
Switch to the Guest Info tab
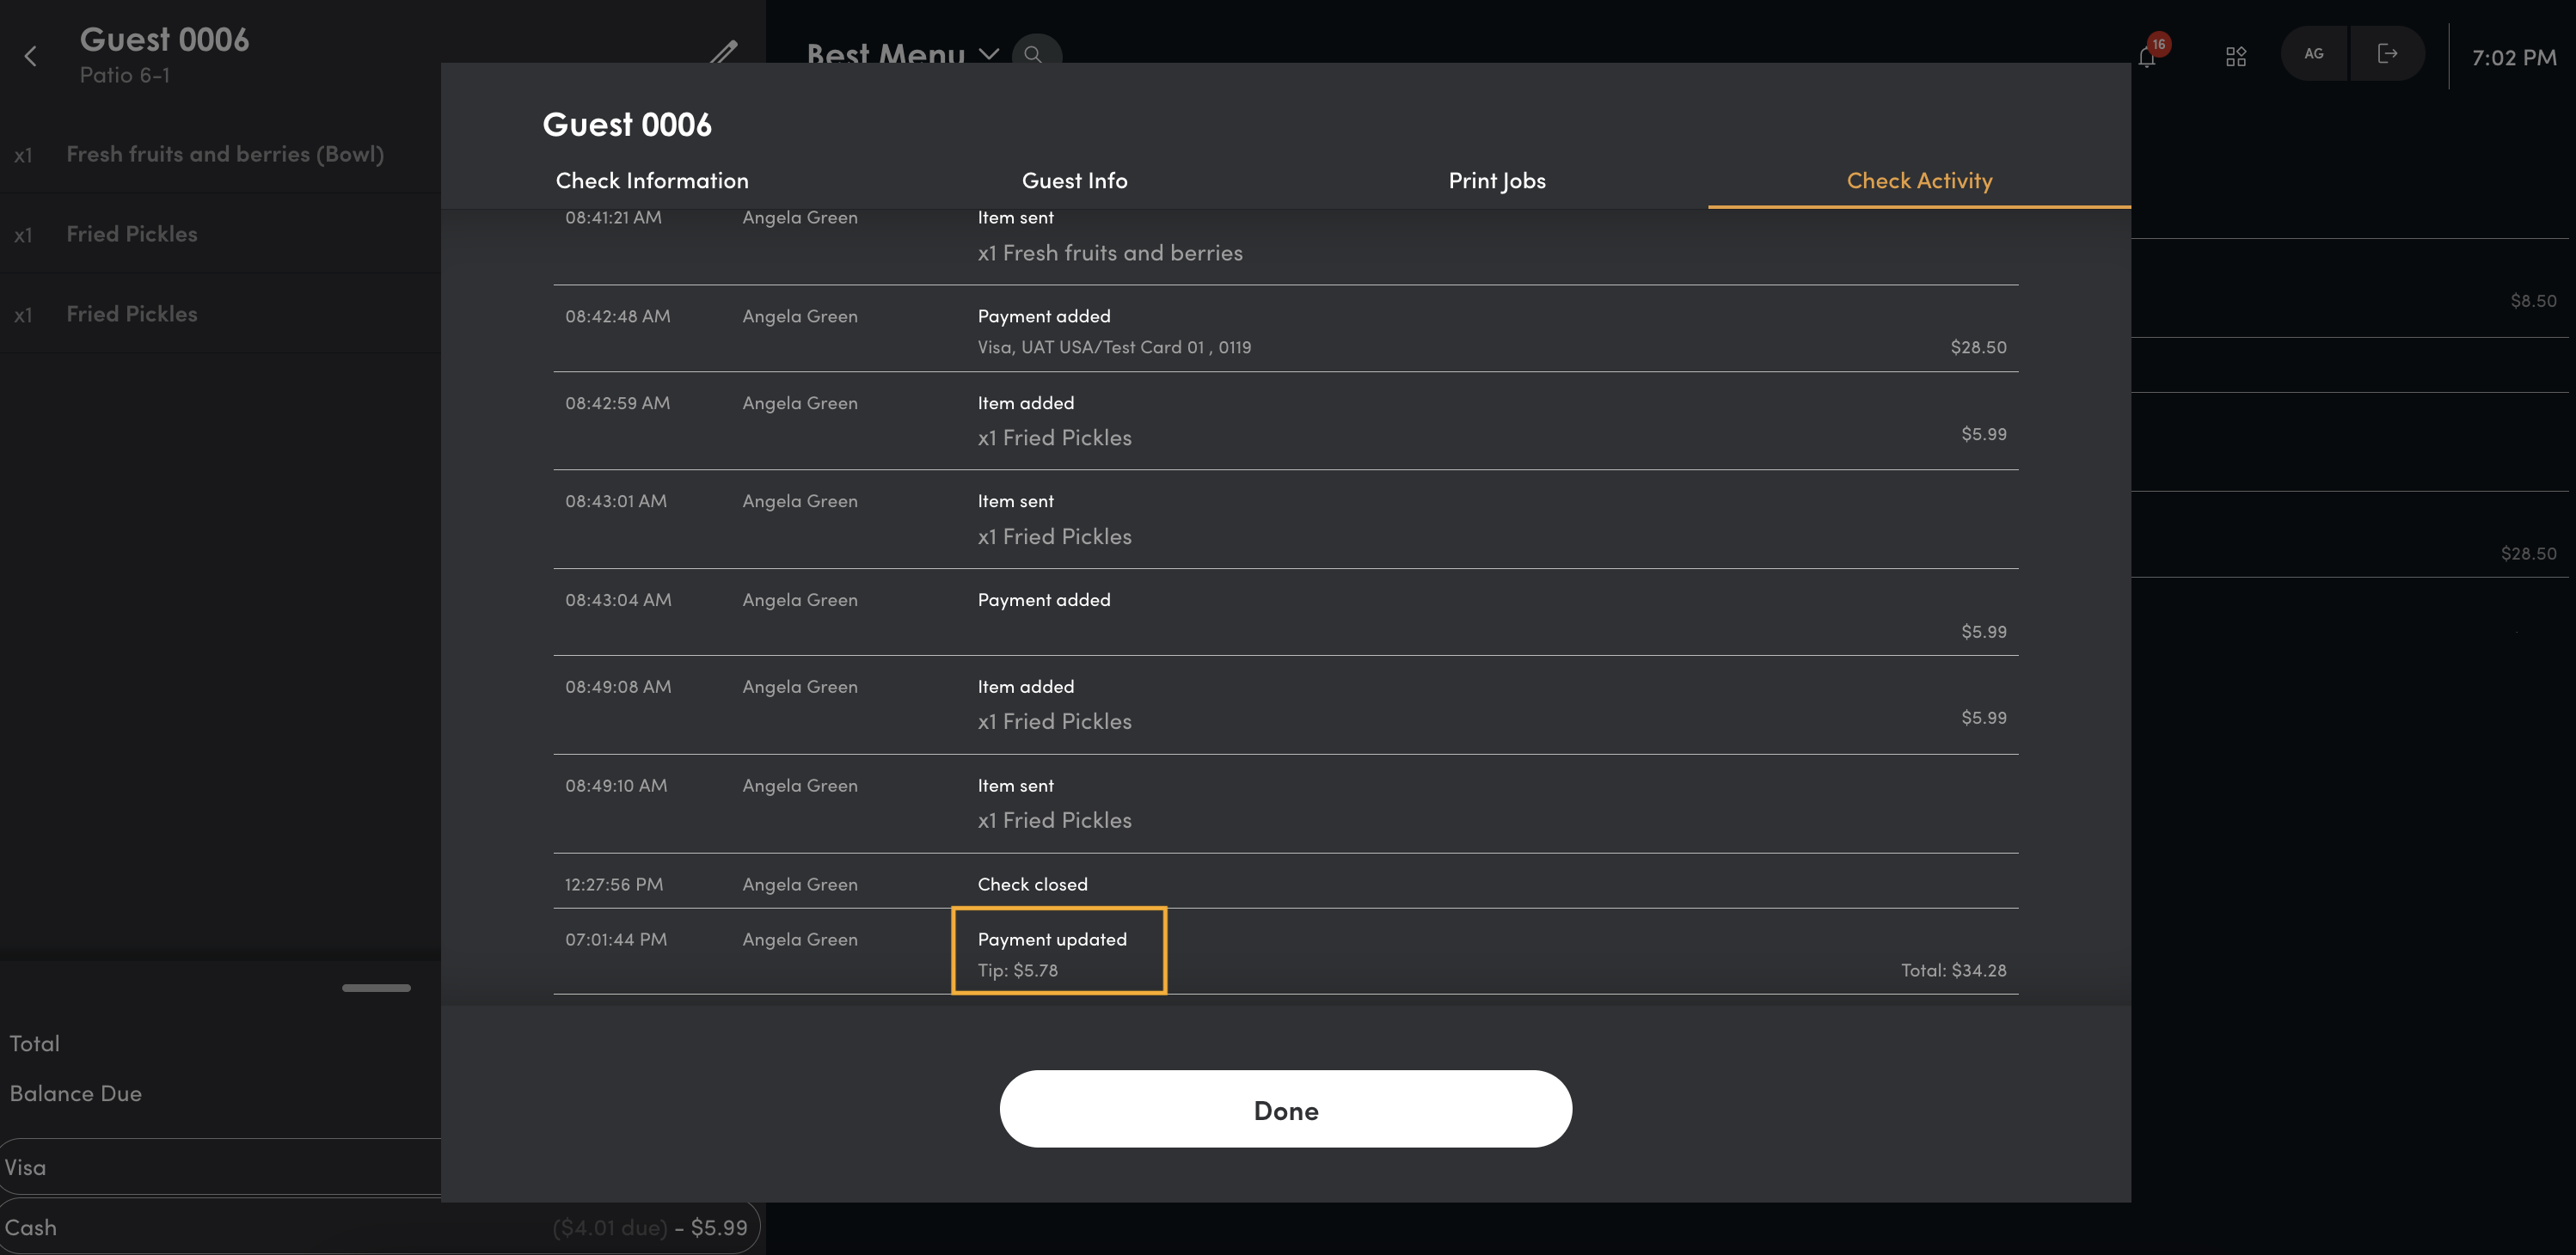(1074, 181)
